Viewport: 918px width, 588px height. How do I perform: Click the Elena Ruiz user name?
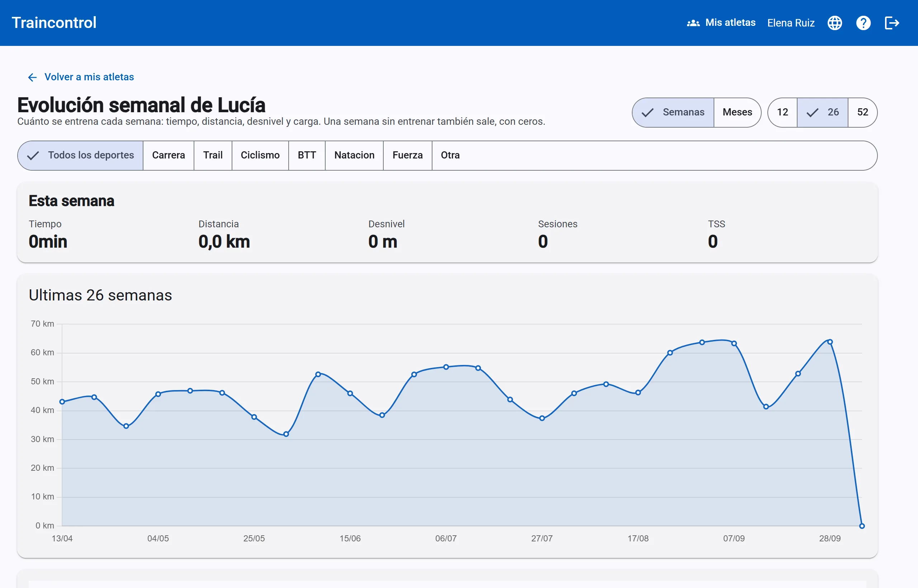point(791,23)
